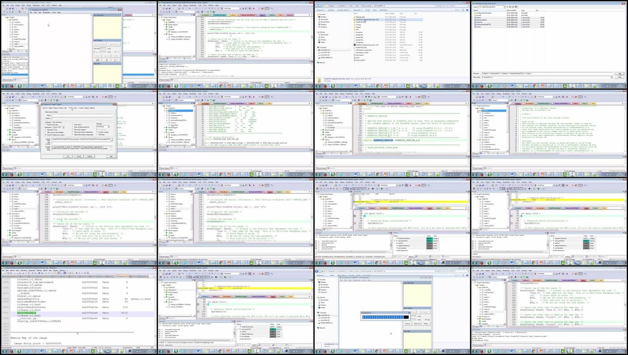Toggle the Execute-only Code checkbox

46,125
